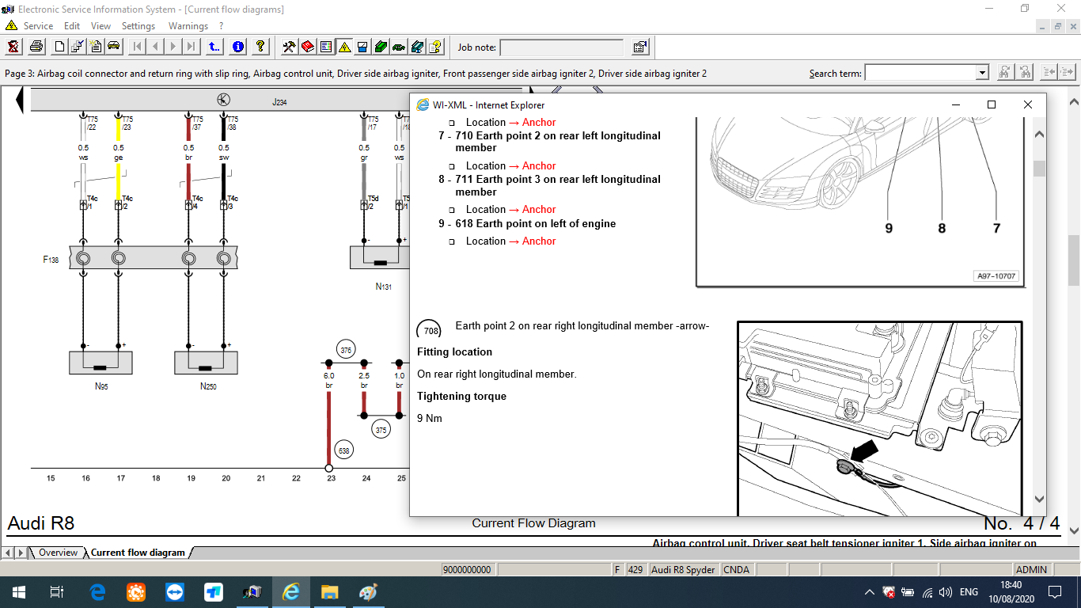The height and width of the screenshot is (608, 1081).
Task: Go to previous page arrow
Action: [155, 47]
